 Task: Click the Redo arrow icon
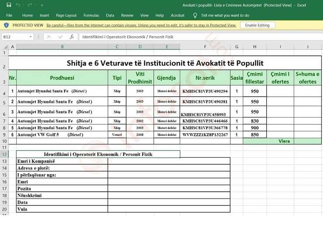click(30, 5)
